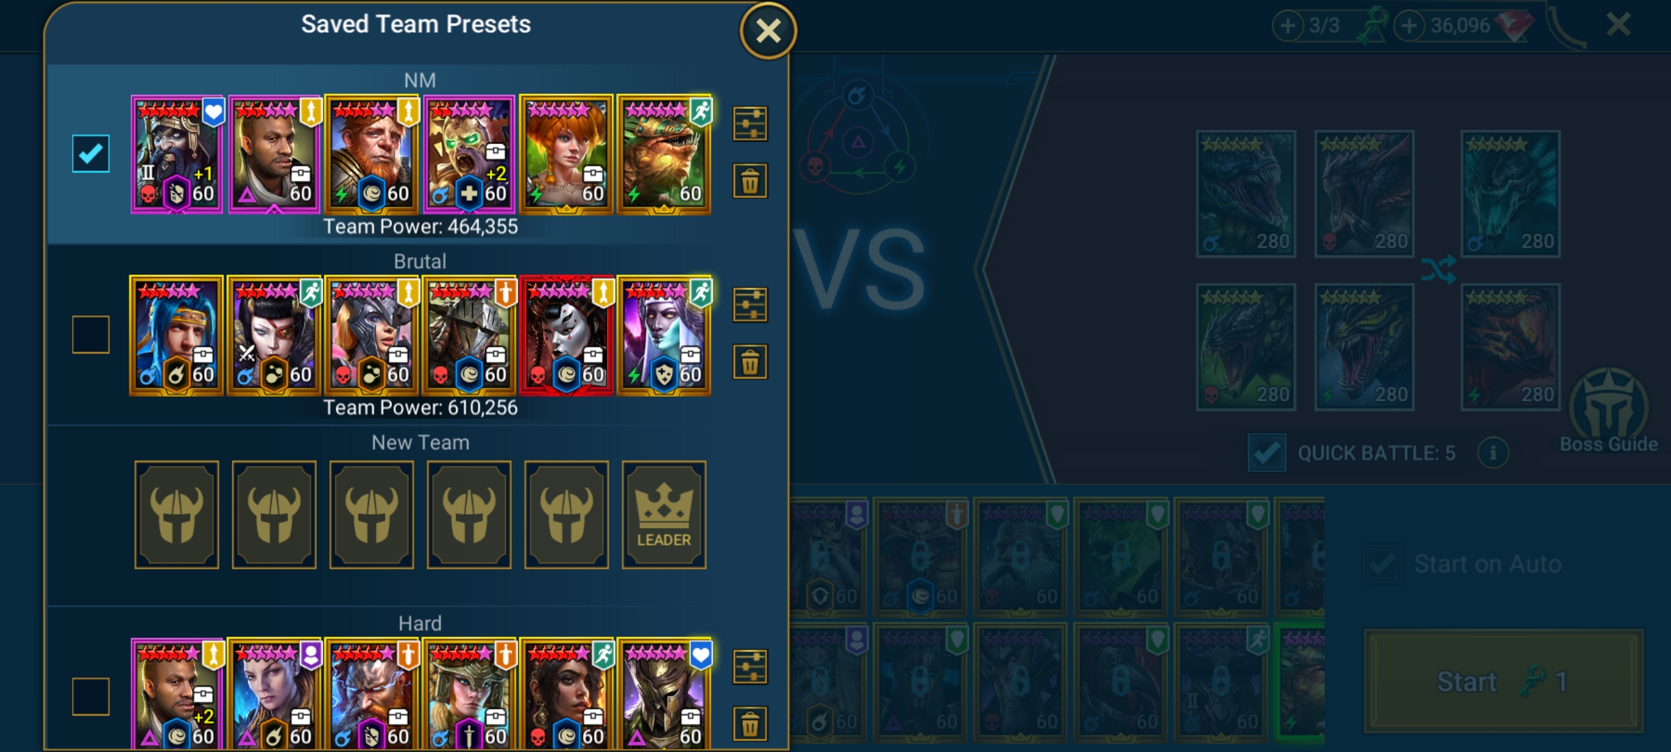Open Quick Battle info icon
Viewport: 1671px width, 752px height.
point(1492,453)
